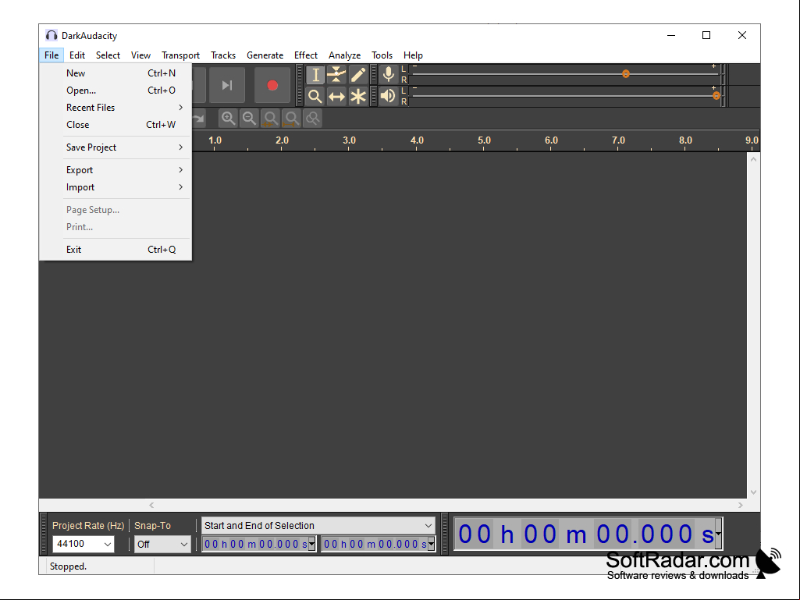Click the Redo arrow icon
This screenshot has height=600, width=800.
(198, 119)
